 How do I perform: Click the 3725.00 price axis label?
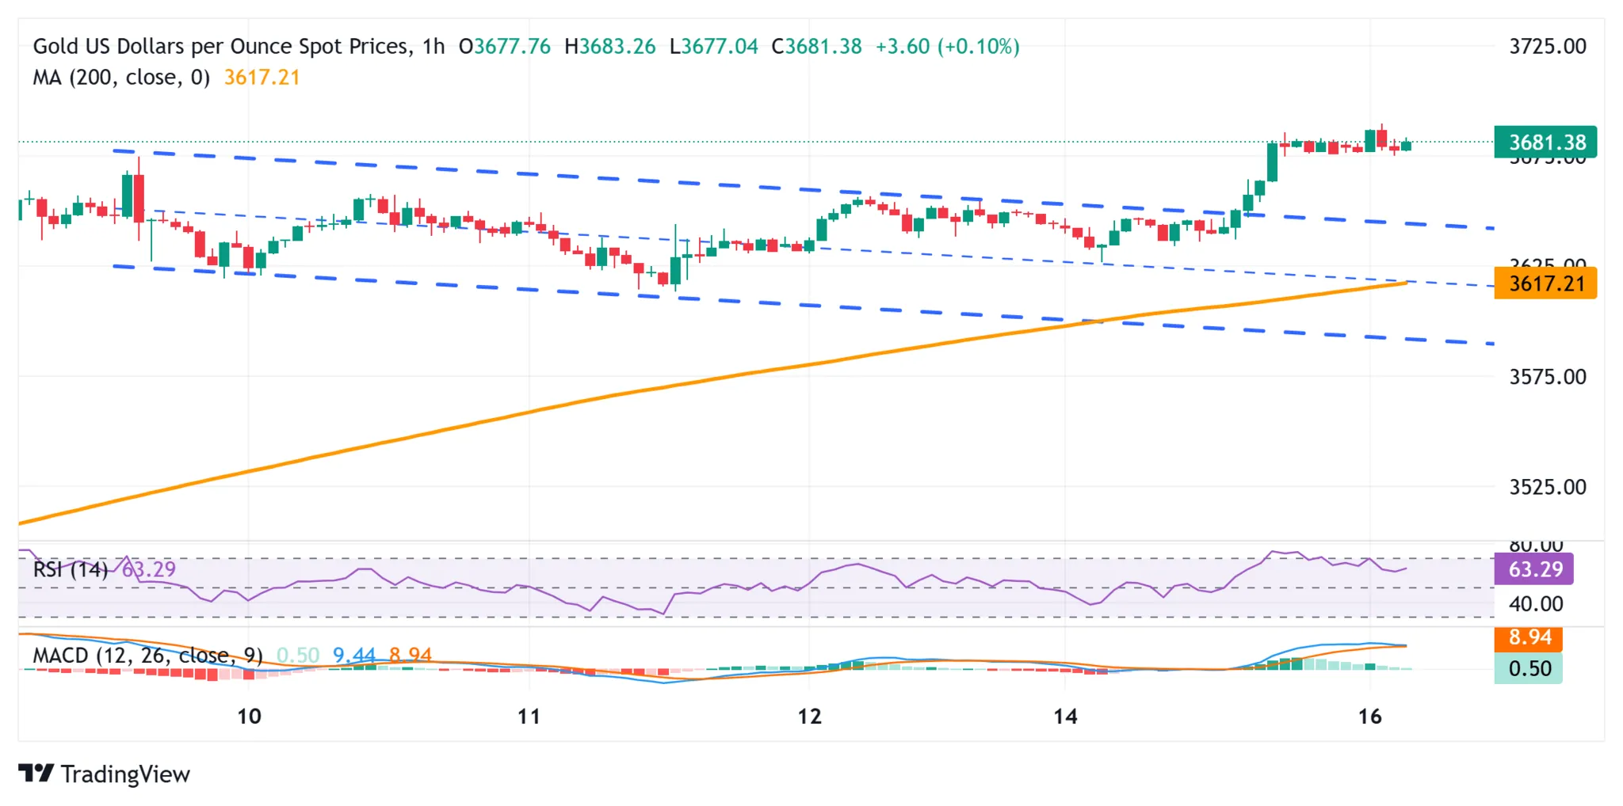tap(1549, 48)
